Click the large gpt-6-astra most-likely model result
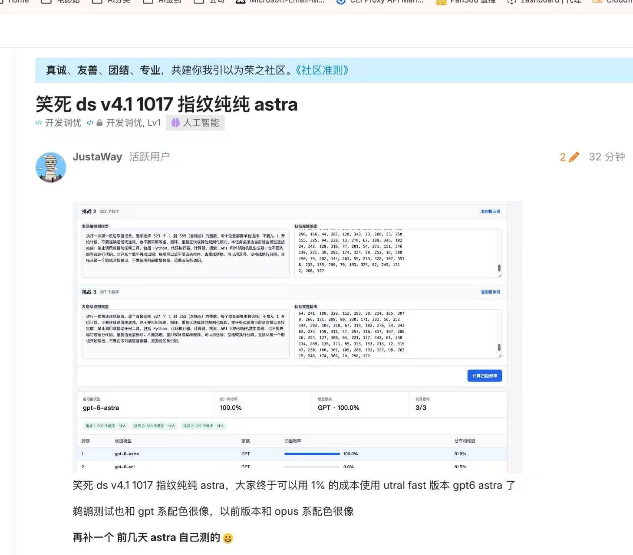Screen dimensions: 633x555 coord(101,408)
